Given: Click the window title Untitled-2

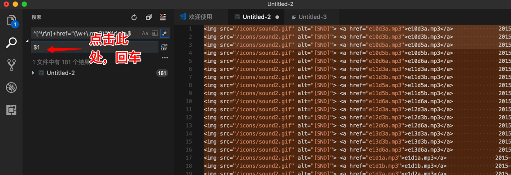Looking at the screenshot, I should (x=280, y=4).
